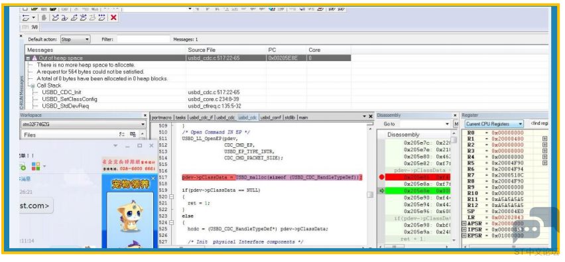
Task: Collapse the code fold at line 520
Action: [x=171, y=197]
